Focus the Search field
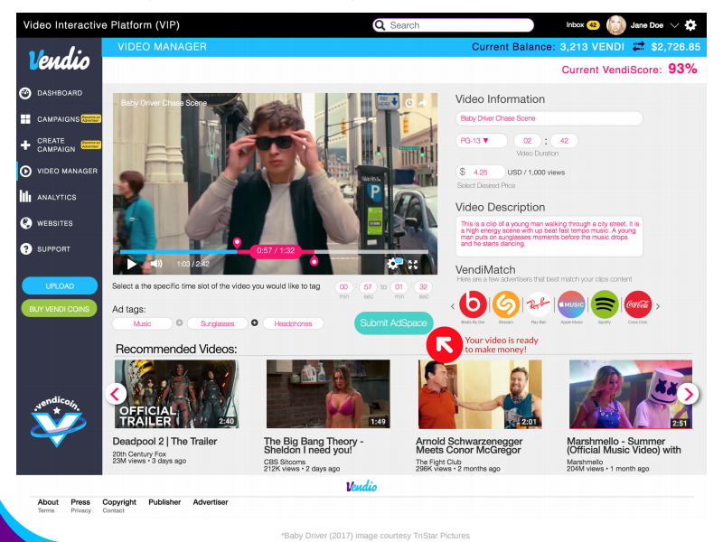 pyautogui.click(x=453, y=25)
